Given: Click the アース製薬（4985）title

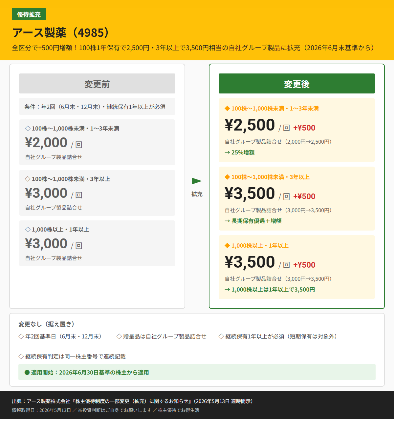Looking at the screenshot, I should point(61,32).
